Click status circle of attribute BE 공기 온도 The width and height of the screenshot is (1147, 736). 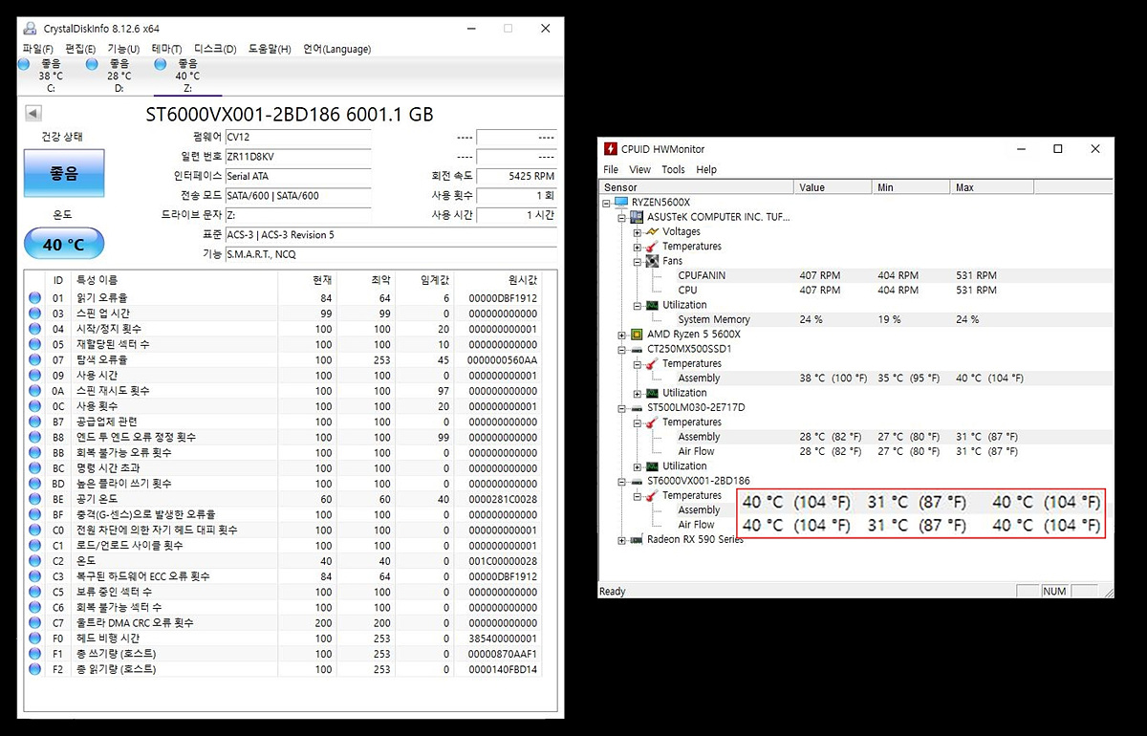coord(35,499)
